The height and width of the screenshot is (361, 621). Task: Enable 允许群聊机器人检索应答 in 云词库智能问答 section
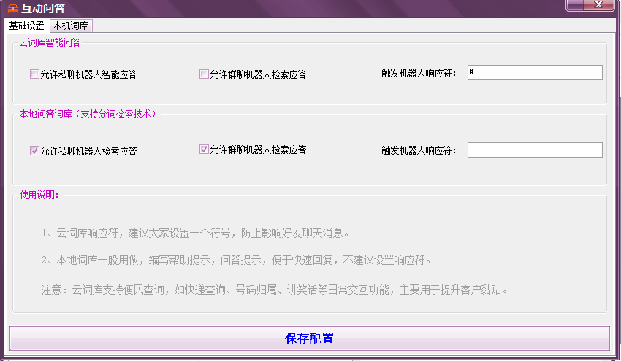tap(204, 74)
